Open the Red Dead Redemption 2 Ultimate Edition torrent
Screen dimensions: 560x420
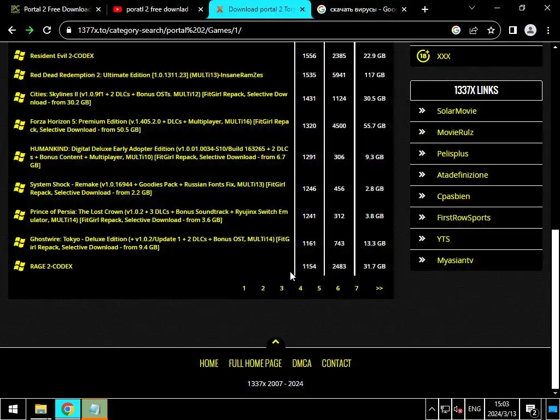click(147, 75)
